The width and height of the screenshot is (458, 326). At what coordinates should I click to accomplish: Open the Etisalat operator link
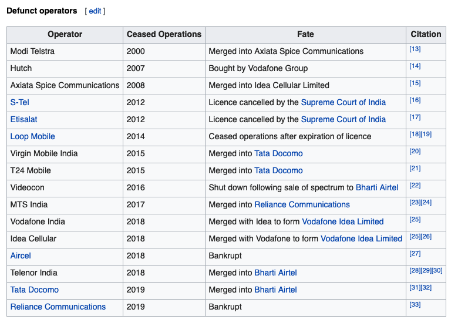tap(23, 119)
